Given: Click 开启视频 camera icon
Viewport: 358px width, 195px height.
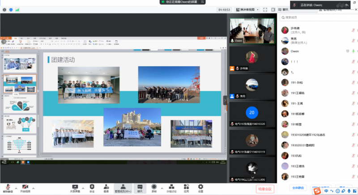Looking at the screenshot, I should pos(26,187).
